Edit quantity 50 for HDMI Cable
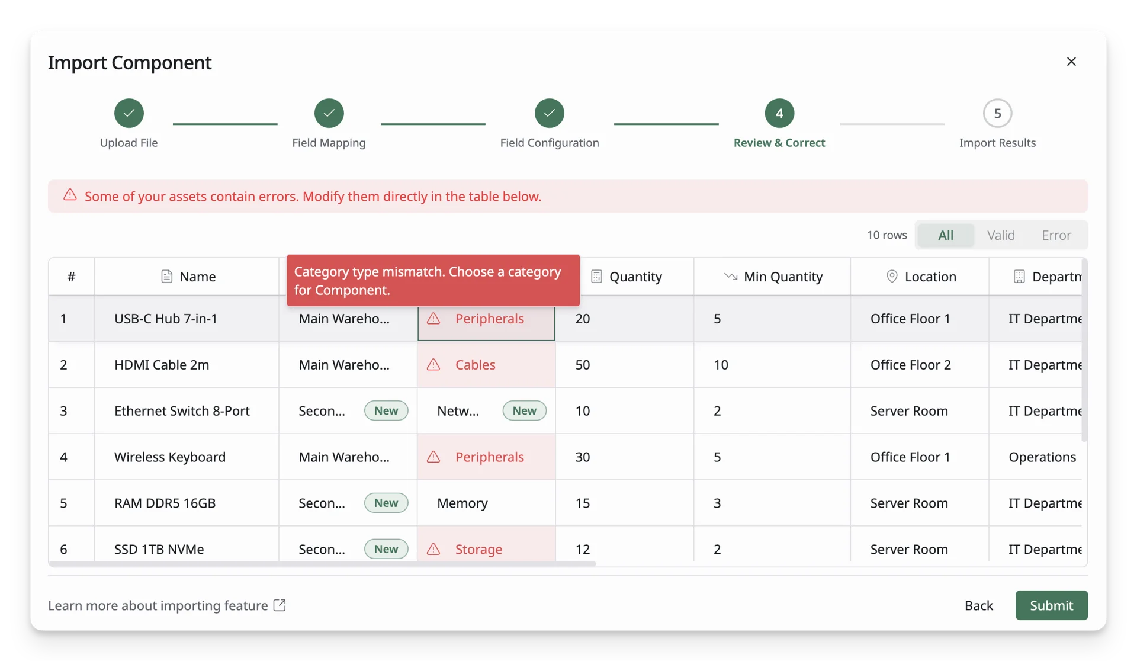This screenshot has height=661, width=1137. 625,365
